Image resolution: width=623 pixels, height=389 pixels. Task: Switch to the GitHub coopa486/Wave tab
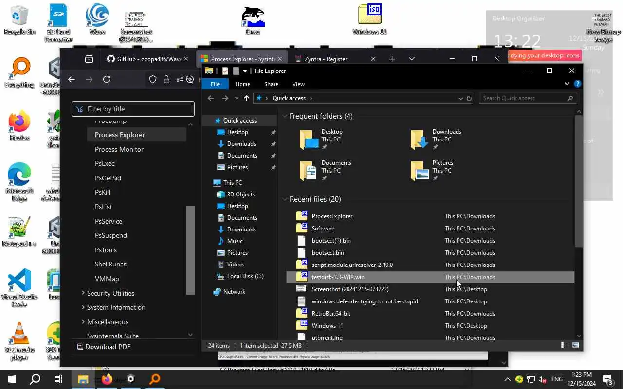coord(147,59)
